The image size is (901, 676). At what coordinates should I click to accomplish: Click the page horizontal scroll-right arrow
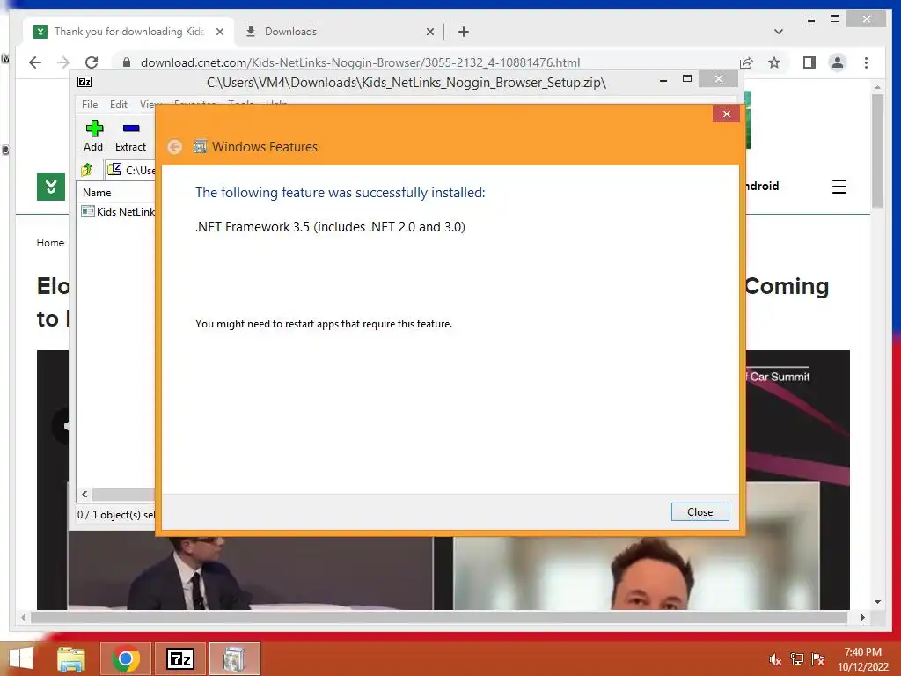click(862, 617)
